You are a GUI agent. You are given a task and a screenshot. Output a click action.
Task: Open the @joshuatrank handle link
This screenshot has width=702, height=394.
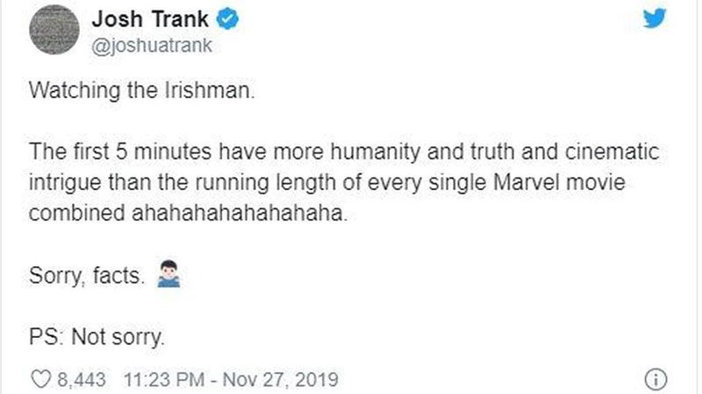tap(154, 45)
